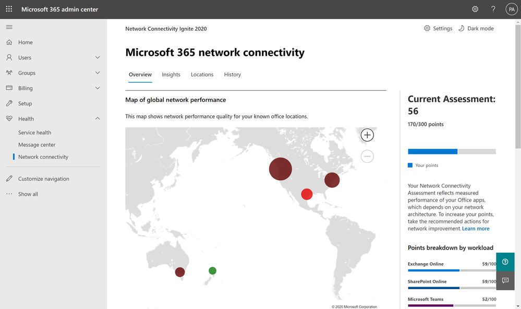The width and height of the screenshot is (521, 309).
Task: Click the blue Your points legend swatch
Action: [x=410, y=165]
